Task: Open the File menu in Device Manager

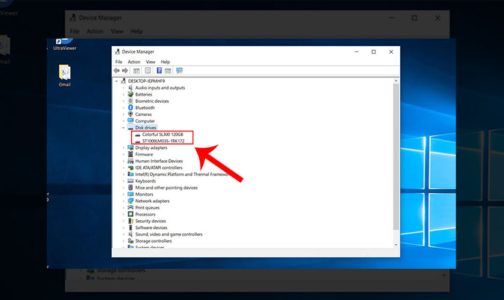Action: (x=119, y=62)
